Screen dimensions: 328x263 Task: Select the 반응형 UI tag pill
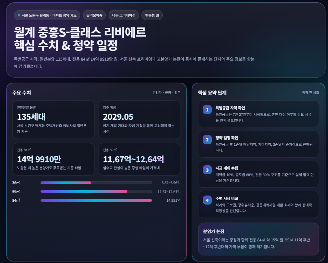point(152,15)
